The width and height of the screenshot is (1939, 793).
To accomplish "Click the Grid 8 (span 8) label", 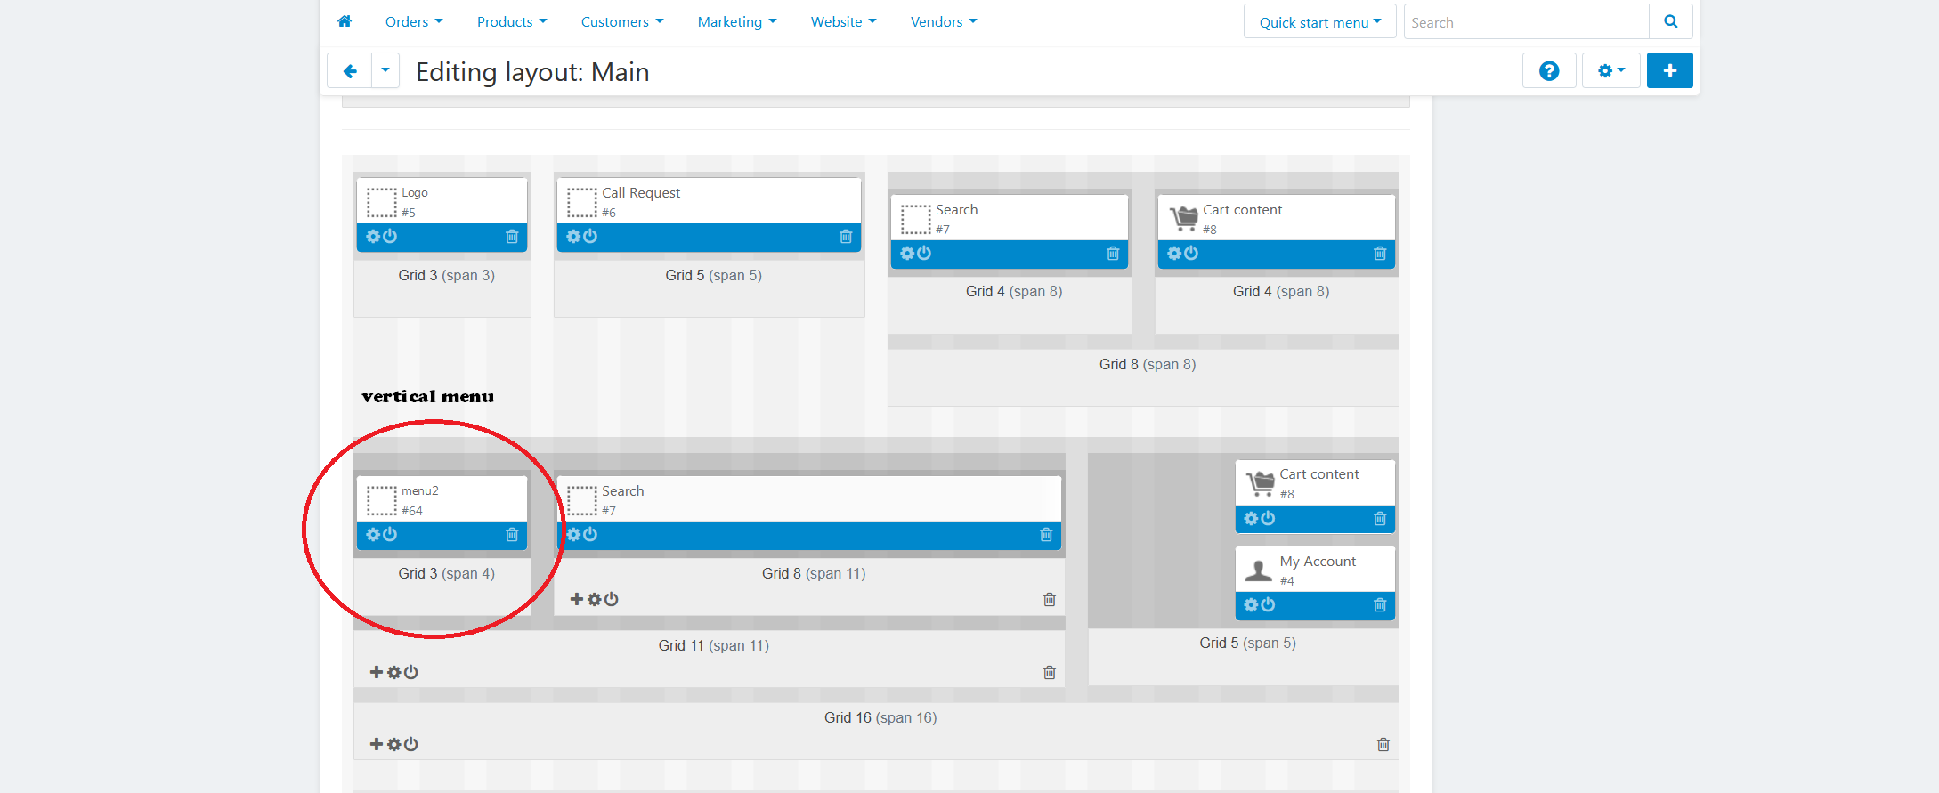I will tap(1148, 365).
